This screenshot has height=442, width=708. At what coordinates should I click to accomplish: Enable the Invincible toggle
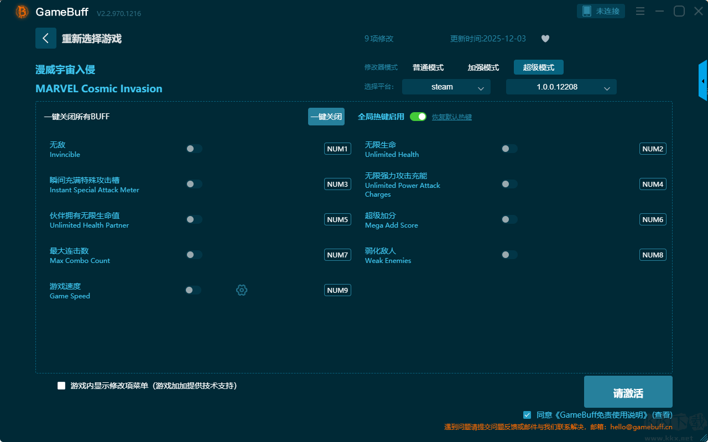pos(194,149)
